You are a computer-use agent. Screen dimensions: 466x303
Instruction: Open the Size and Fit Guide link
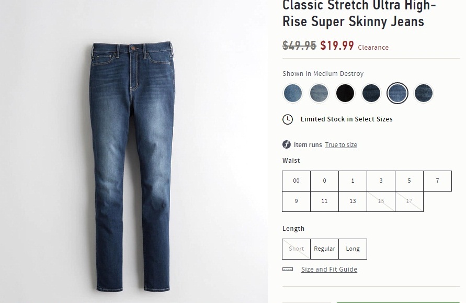pos(329,270)
